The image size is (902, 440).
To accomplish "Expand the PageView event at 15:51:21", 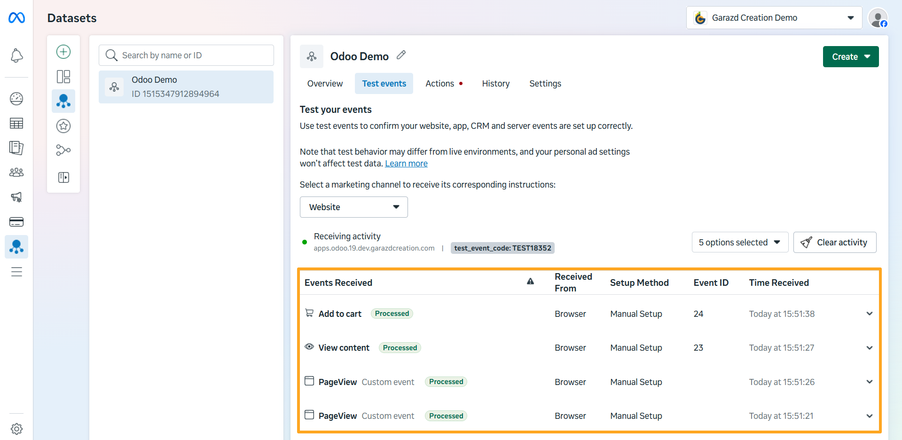I will (870, 416).
